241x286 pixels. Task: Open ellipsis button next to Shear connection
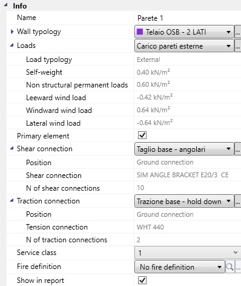pyautogui.click(x=238, y=149)
